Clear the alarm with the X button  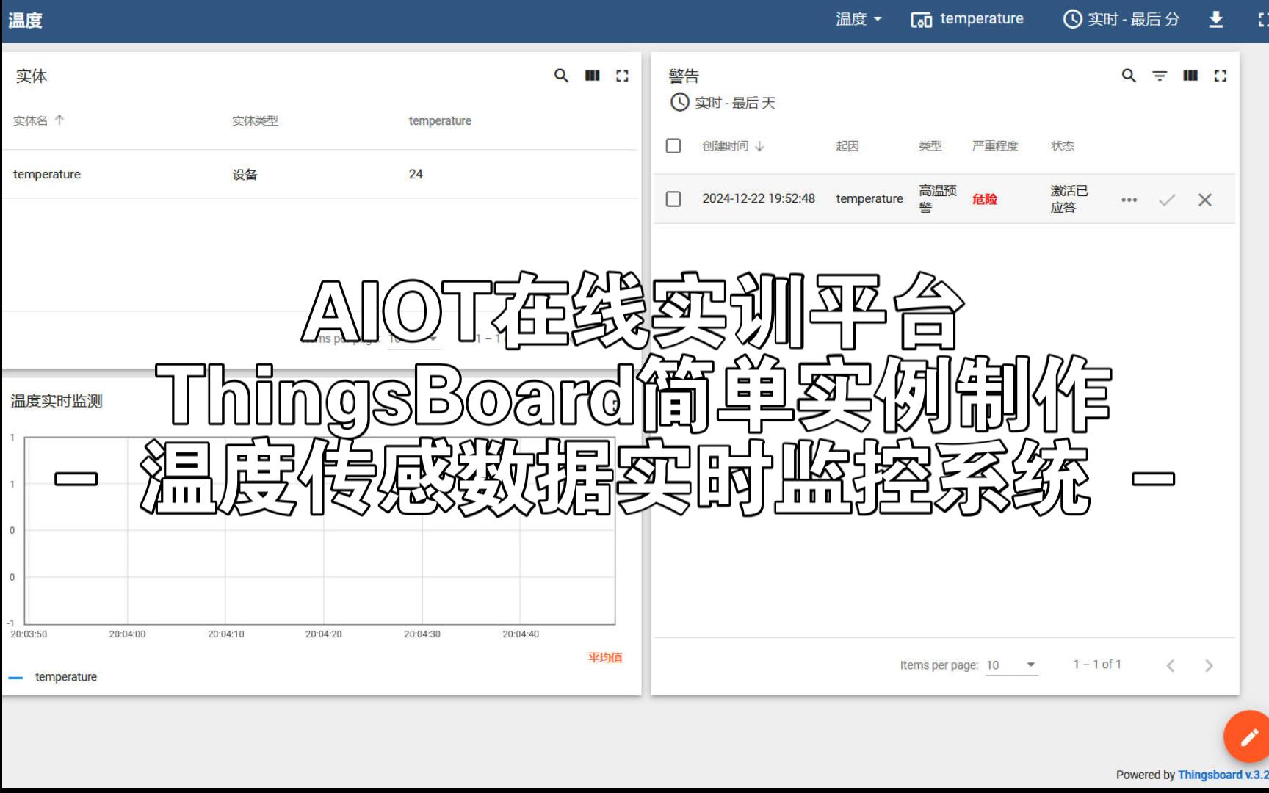[x=1204, y=199]
